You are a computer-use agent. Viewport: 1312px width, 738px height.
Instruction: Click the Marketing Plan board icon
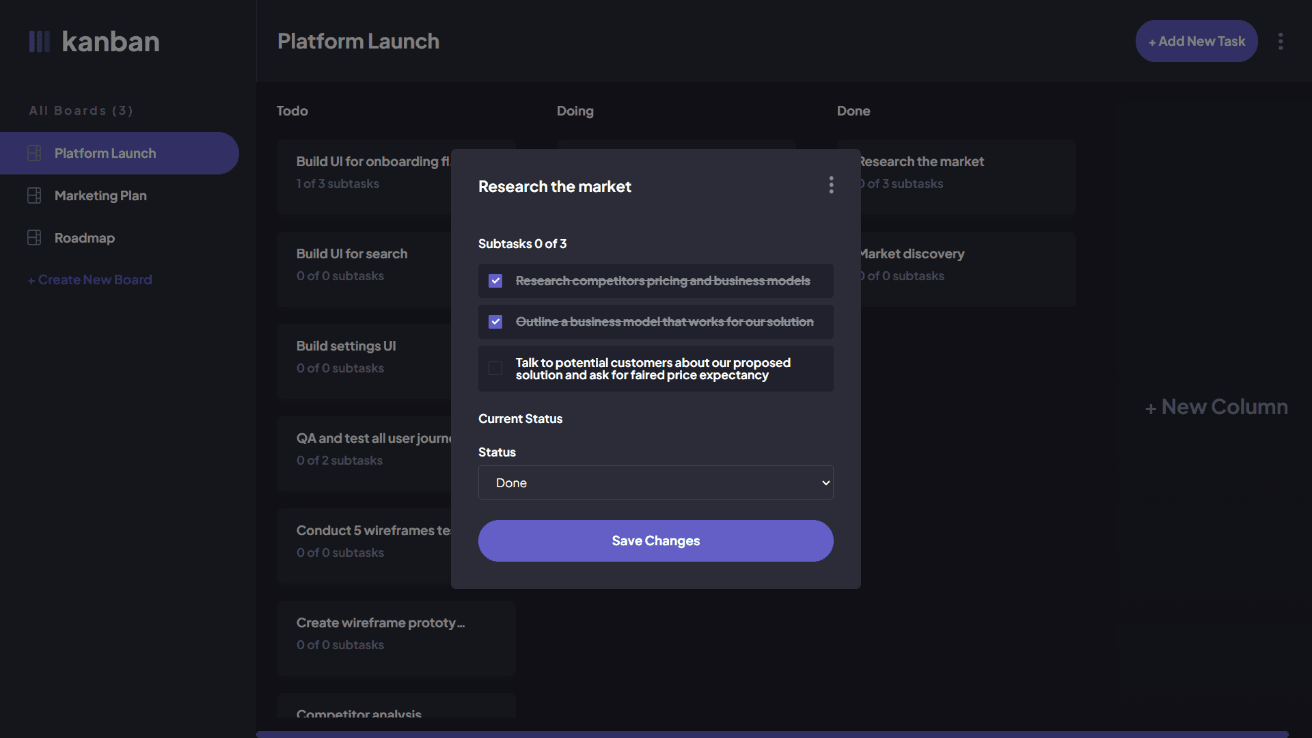34,195
